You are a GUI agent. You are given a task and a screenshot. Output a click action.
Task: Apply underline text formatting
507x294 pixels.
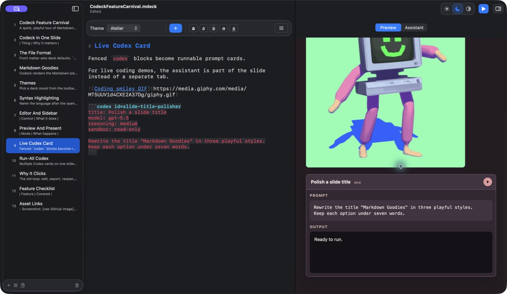233,28
